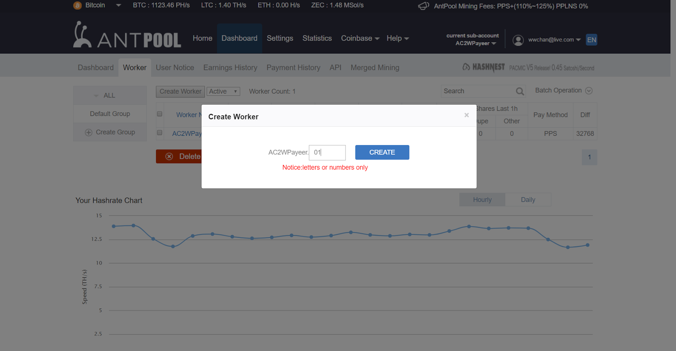Viewport: 676px width, 351px height.
Task: Click the first data point on hashrate chart
Action: pos(114,226)
